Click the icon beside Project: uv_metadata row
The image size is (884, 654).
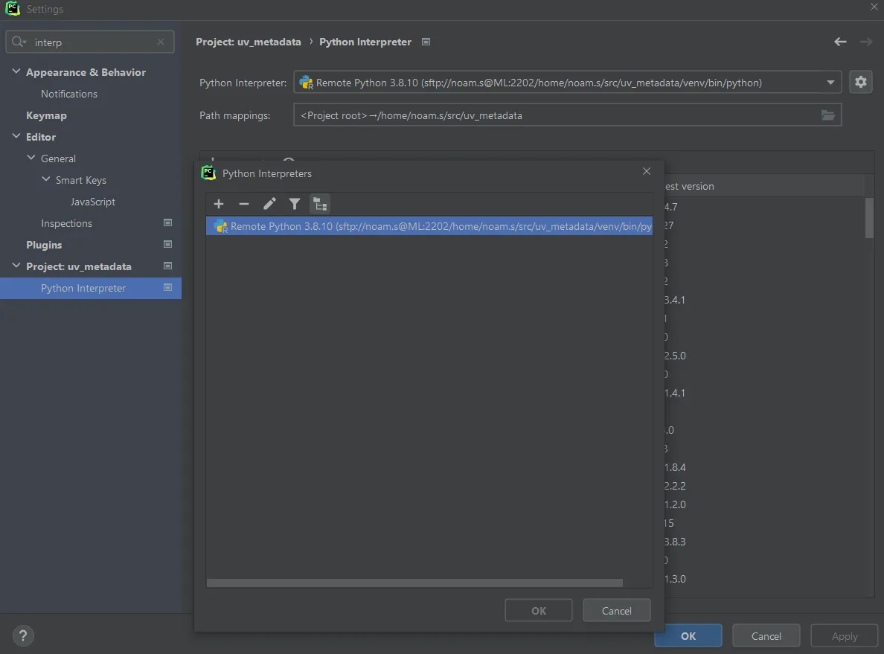click(167, 266)
